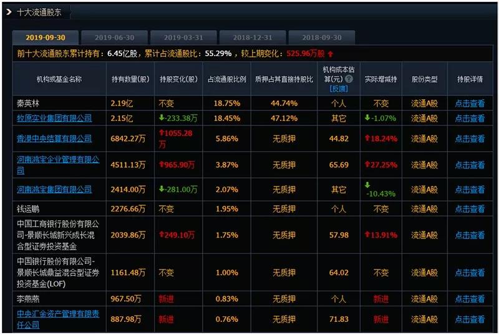The image size is (499, 335).
Task: Open 牧原实业集团有限公司 shareholder link
Action: (54, 119)
